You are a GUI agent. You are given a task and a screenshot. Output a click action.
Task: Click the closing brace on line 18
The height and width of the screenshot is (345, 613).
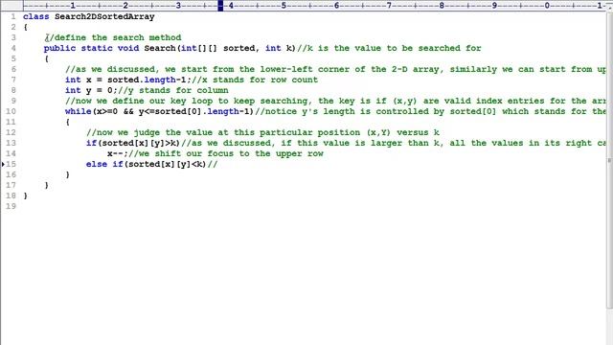(26, 195)
